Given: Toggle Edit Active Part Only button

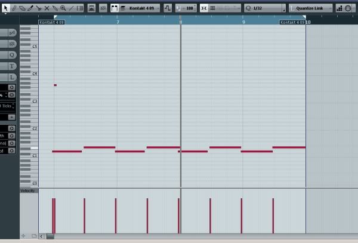Looking at the screenshot, I should tap(115, 8).
